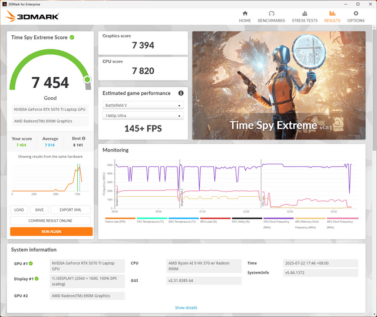Toggle GPU Clock Frequency legend item
The image size is (377, 317).
pos(342,223)
